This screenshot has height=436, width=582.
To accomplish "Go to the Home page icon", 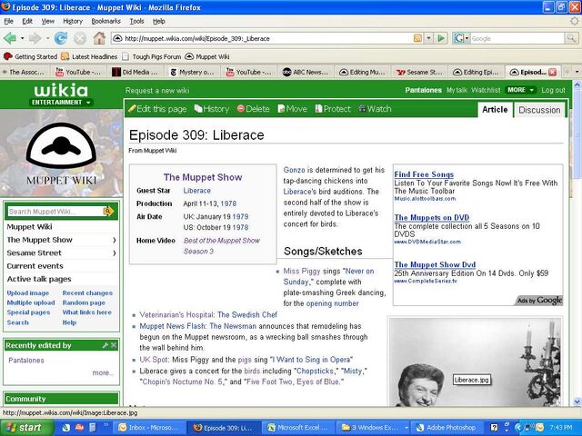I will click(x=99, y=38).
